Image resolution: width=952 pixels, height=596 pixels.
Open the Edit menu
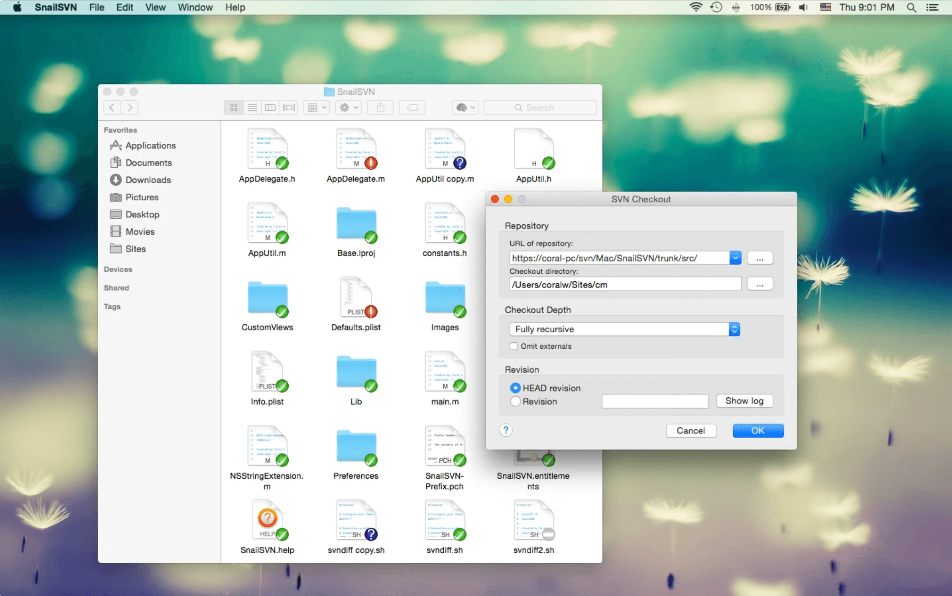click(x=124, y=7)
